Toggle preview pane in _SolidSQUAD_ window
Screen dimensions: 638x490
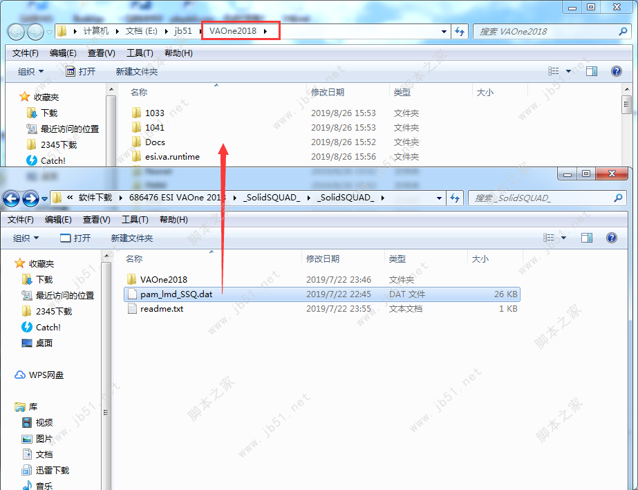point(587,238)
